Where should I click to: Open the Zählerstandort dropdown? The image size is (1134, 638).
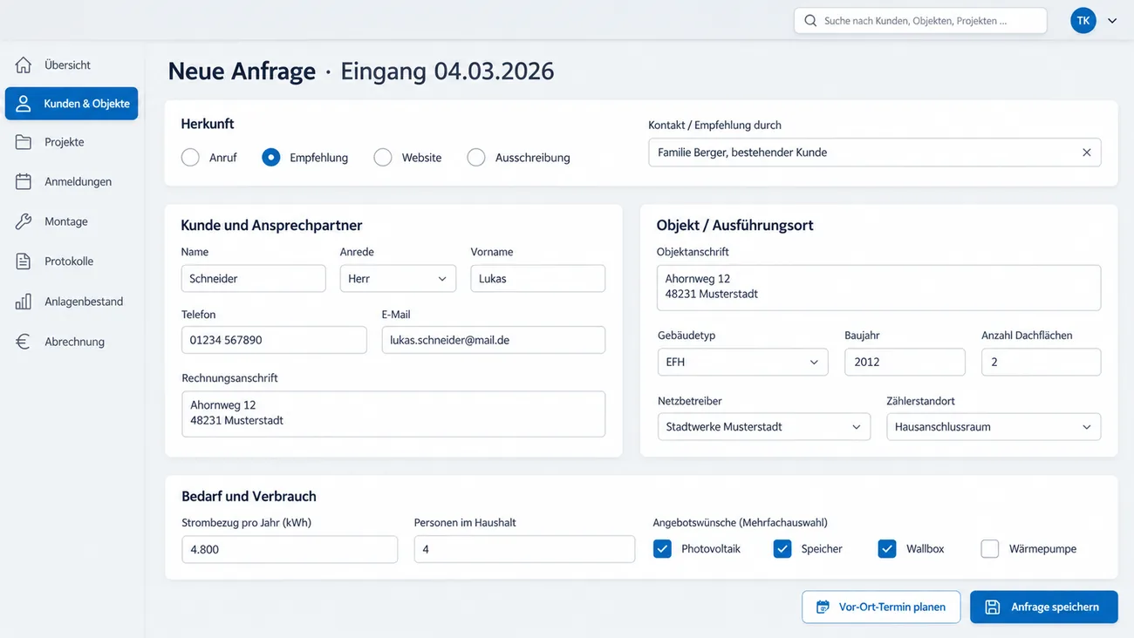994,427
